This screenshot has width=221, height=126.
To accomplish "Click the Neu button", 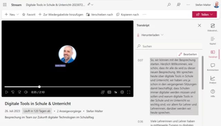I will click(x=10, y=15).
